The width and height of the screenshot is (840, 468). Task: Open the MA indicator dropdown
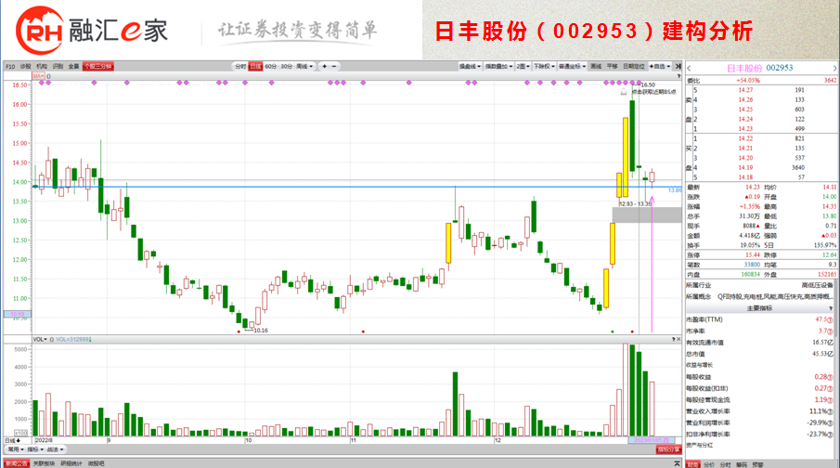pyautogui.click(x=40, y=77)
